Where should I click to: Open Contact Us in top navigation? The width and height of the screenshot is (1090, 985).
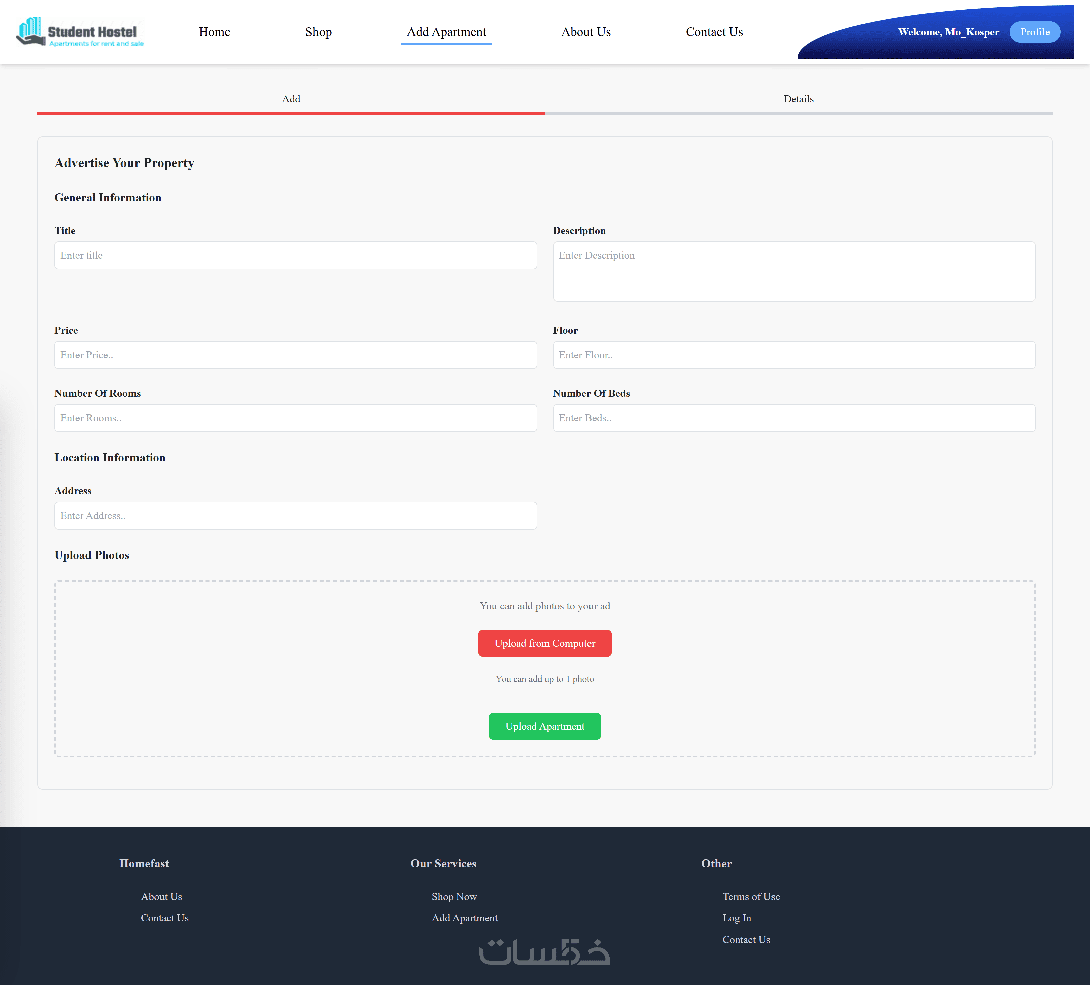[x=714, y=32]
